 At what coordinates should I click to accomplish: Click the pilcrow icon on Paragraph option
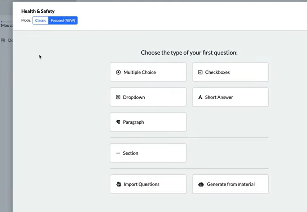(118, 122)
